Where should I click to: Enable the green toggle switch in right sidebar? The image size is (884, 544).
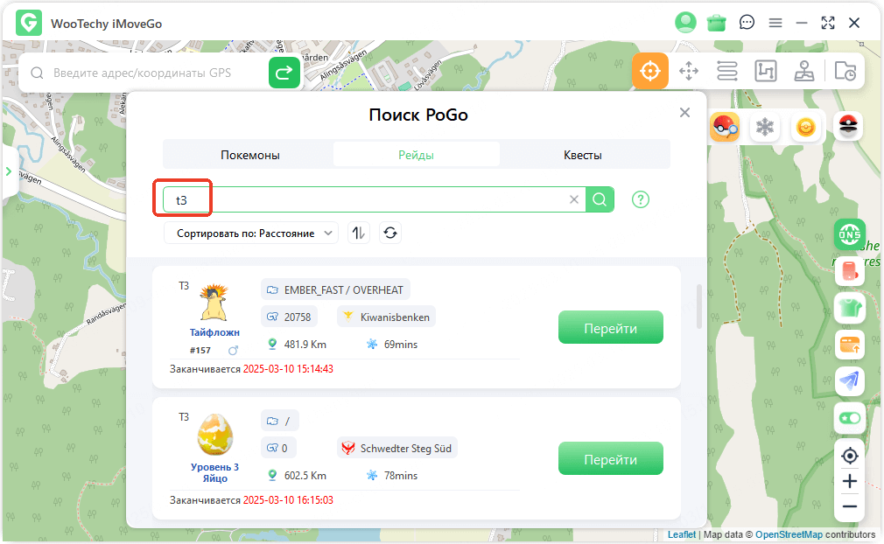849,418
